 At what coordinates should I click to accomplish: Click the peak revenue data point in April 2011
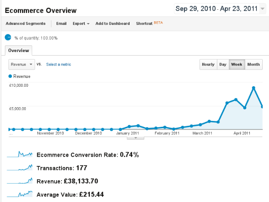[x=253, y=88]
